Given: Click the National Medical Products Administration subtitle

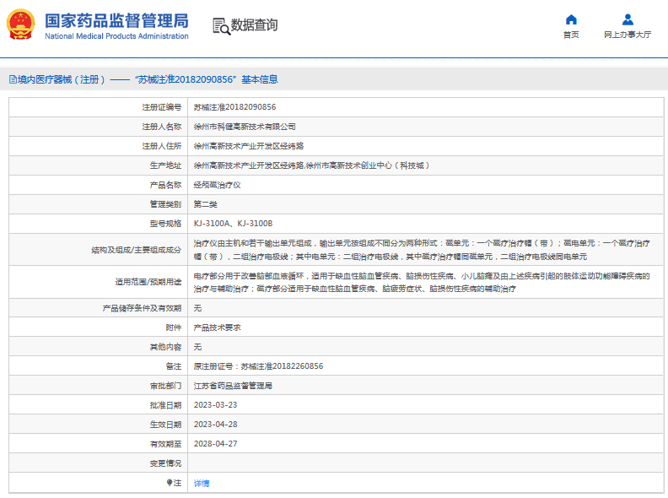Looking at the screenshot, I should [x=116, y=36].
